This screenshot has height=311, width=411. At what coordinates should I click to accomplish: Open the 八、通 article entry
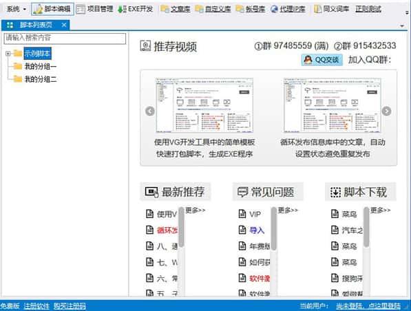click(167, 246)
